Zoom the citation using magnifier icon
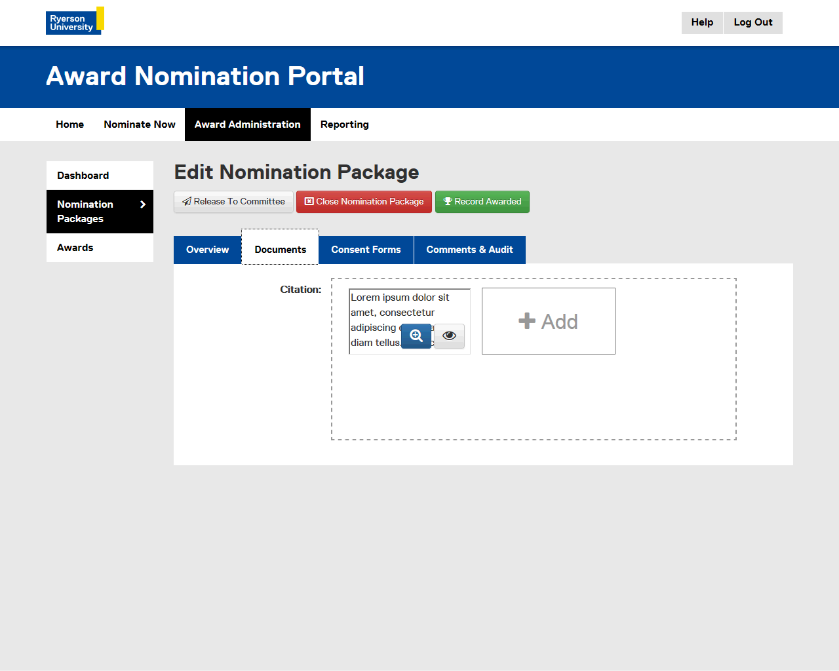The image size is (839, 671). click(x=416, y=335)
